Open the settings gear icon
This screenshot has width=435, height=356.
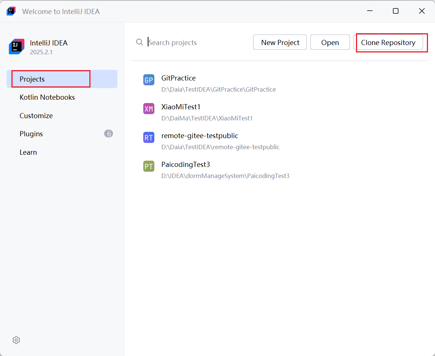[x=16, y=340]
